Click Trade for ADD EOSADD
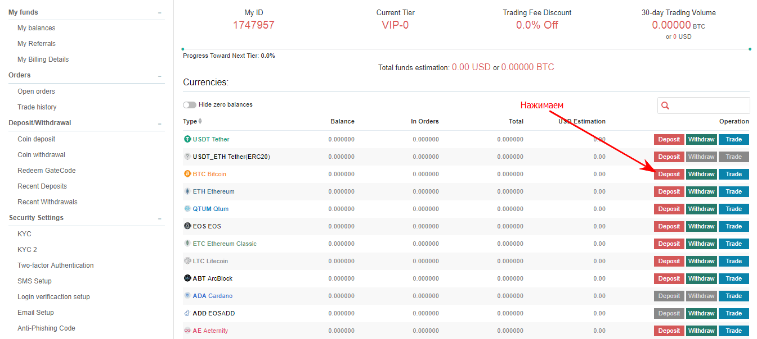Image resolution: width=757 pixels, height=339 pixels. click(734, 313)
